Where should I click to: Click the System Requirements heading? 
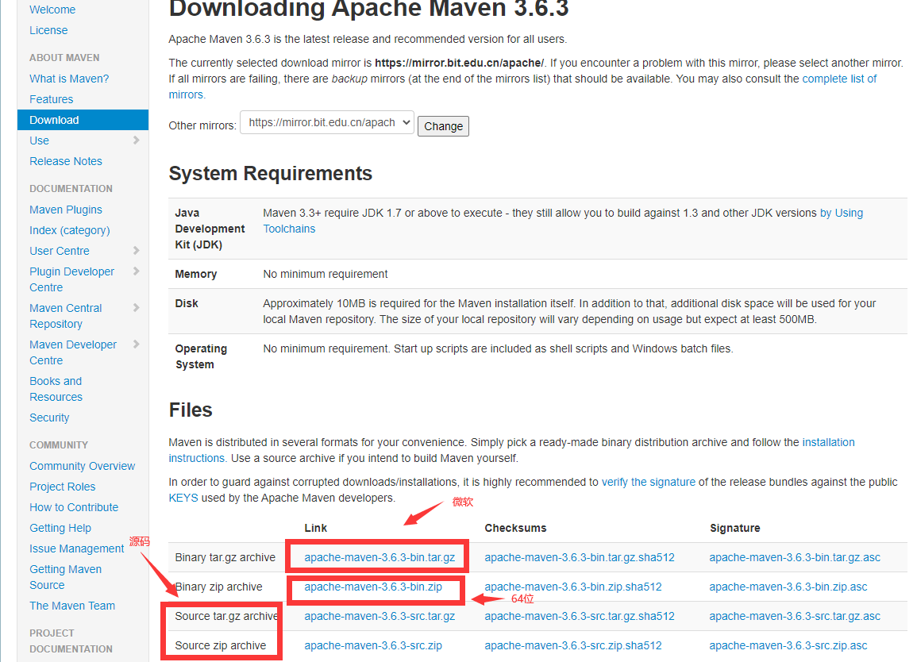click(x=270, y=174)
